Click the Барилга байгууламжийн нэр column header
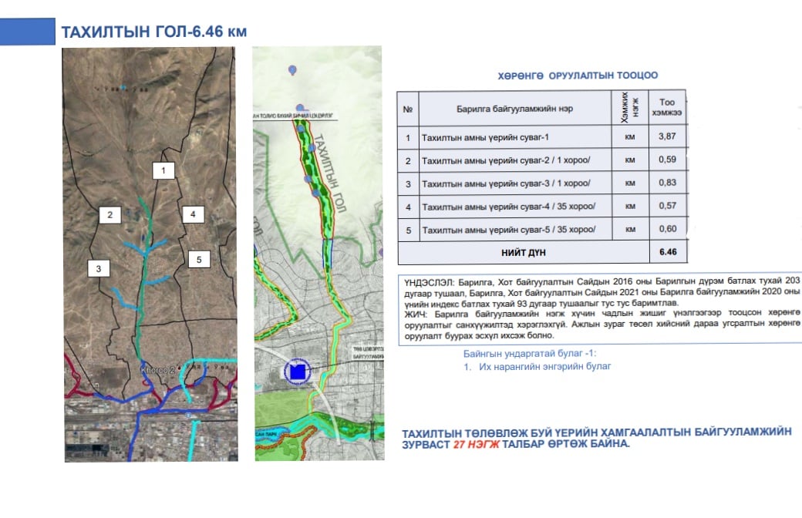 point(514,109)
